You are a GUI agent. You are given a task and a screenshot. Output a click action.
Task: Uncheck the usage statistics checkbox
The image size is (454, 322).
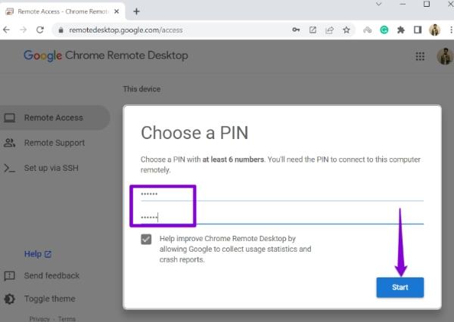(x=146, y=240)
